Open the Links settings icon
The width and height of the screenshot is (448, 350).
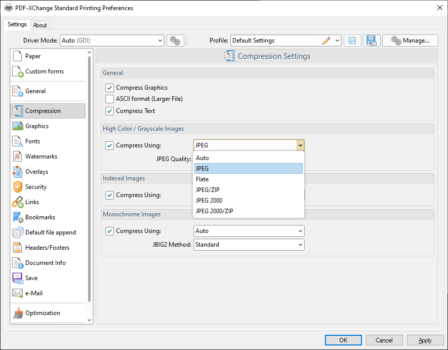pyautogui.click(x=18, y=202)
